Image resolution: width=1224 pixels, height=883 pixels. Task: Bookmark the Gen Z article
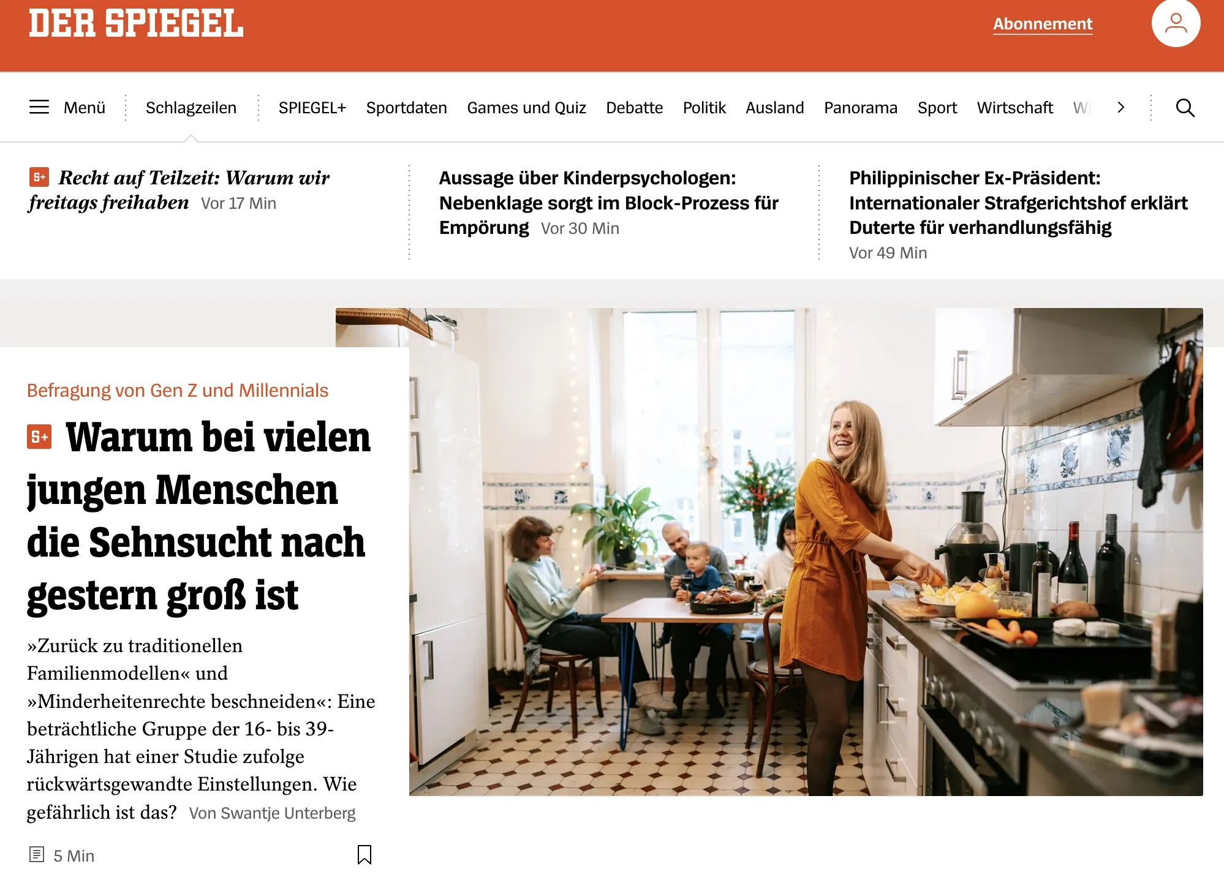point(365,854)
